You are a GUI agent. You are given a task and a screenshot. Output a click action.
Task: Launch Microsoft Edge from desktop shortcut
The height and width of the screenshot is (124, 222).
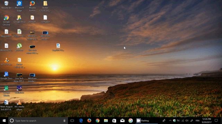click(19, 6)
